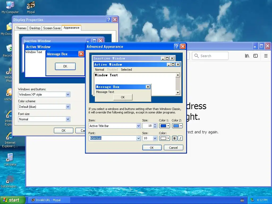Image resolution: width=272 pixels, height=204 pixels.
Task: Switch to the Desktop tab
Action: [x=35, y=28]
